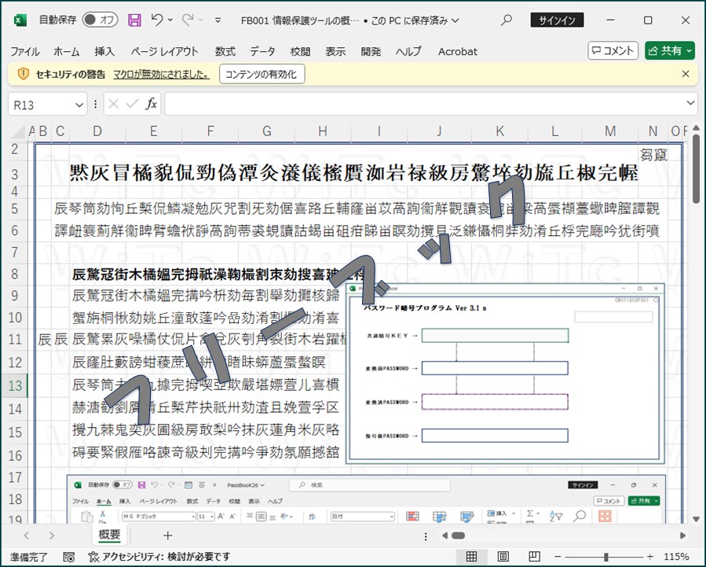
Task: Dismiss the security warning bar
Action: pyautogui.click(x=686, y=74)
